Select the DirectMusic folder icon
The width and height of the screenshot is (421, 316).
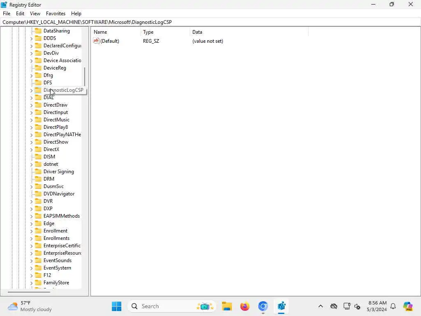tap(38, 120)
